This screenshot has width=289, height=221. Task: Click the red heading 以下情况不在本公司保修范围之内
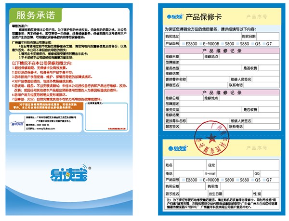point(42,63)
